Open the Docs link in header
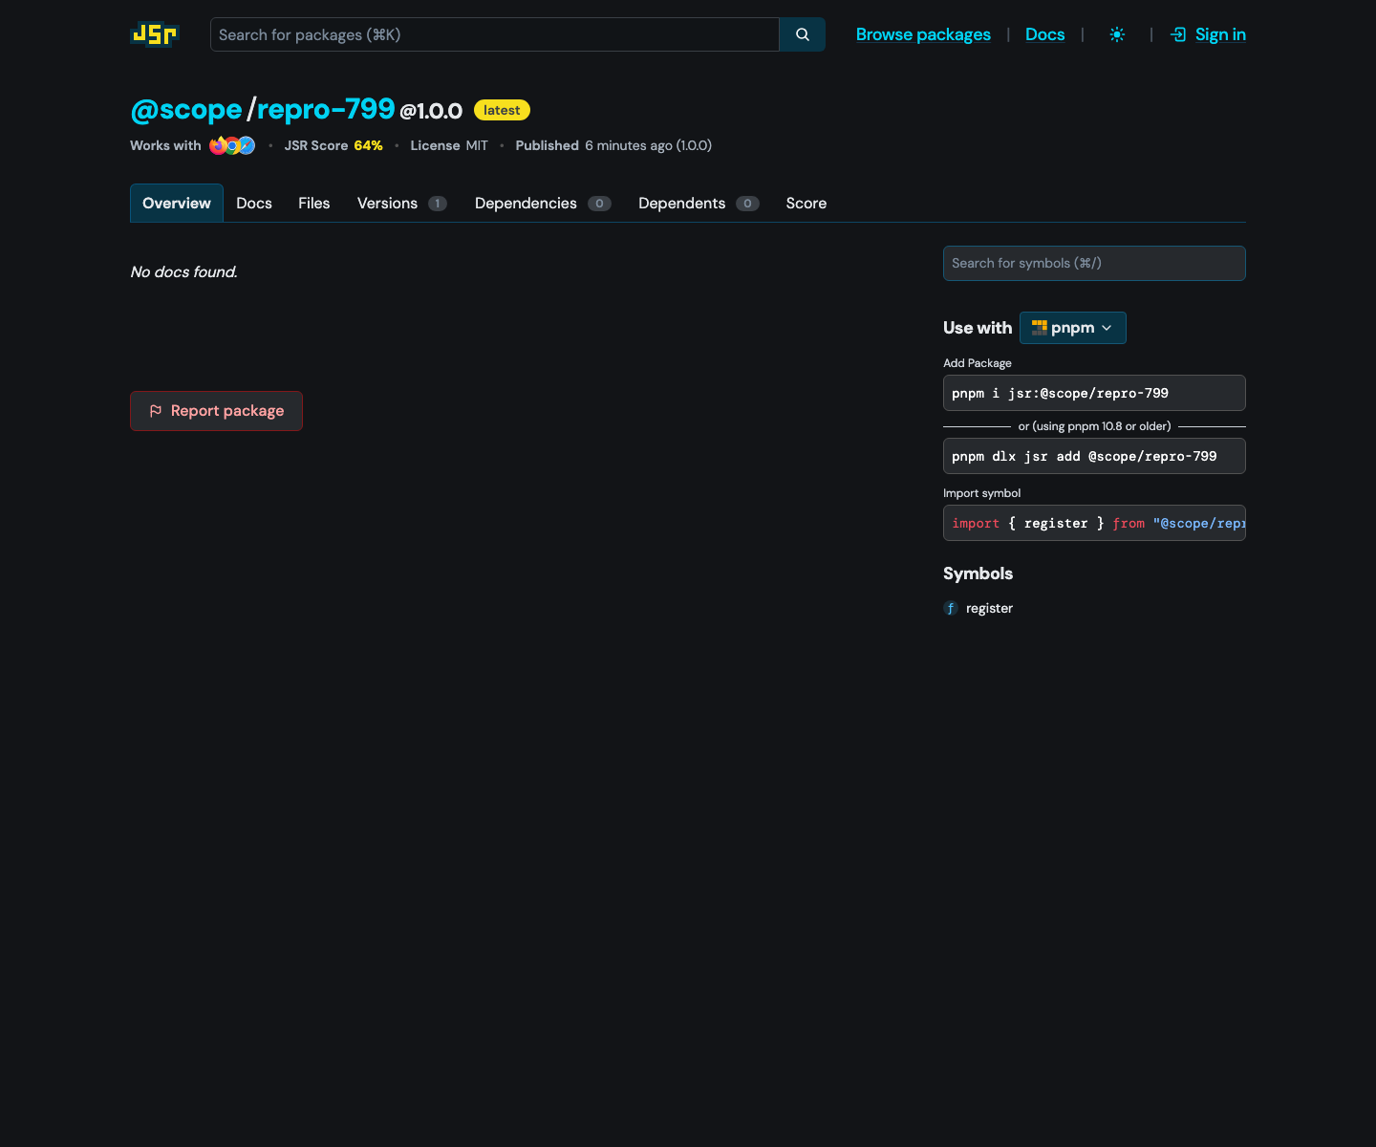Viewport: 1376px width, 1147px height. [1044, 34]
